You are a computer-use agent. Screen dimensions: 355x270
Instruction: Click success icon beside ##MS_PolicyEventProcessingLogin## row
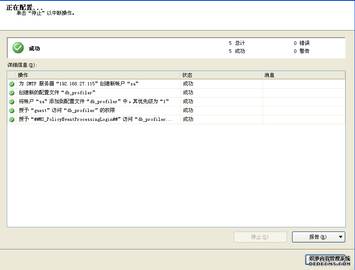(12, 120)
